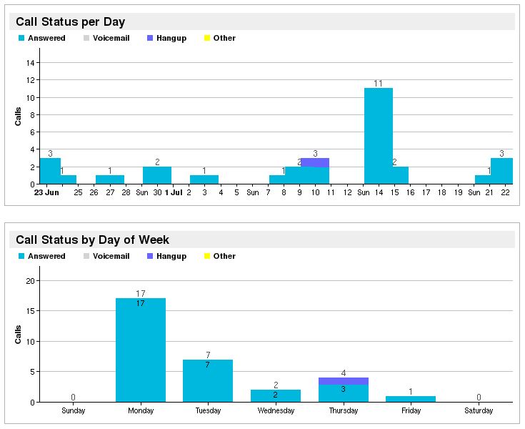Click the 'Monday' axis label
This screenshot has height=429, width=525.
[x=141, y=410]
